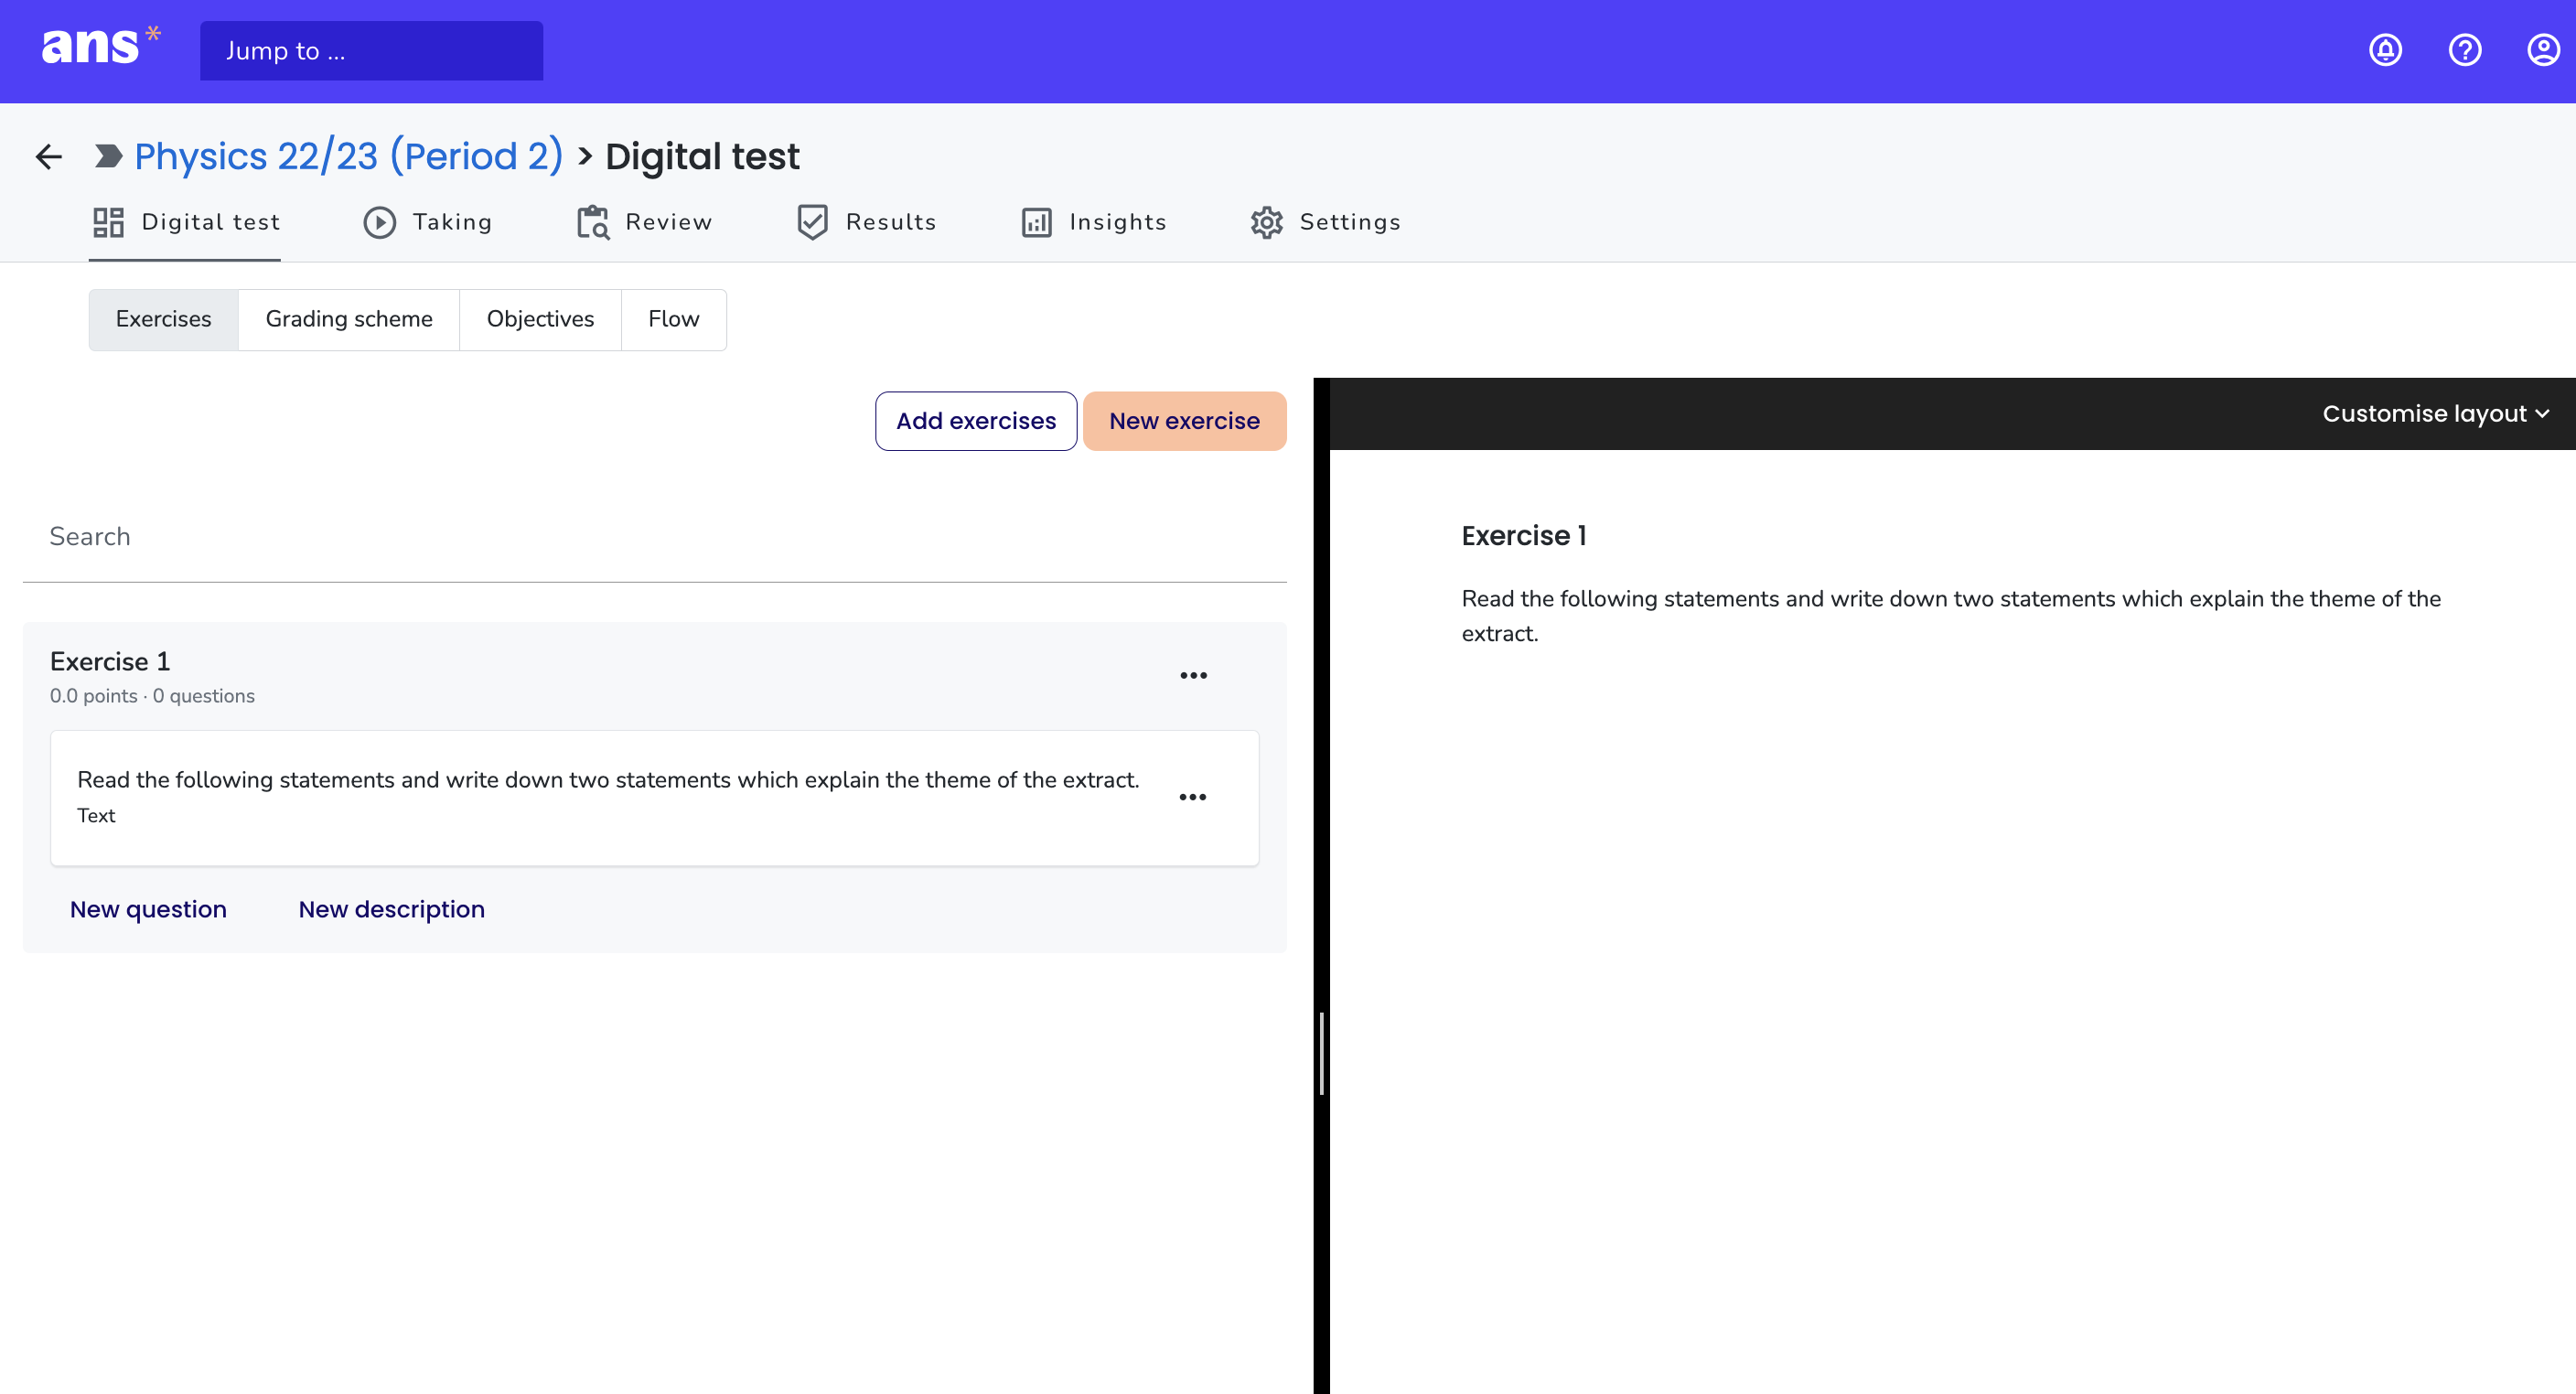This screenshot has width=2576, height=1394.
Task: Focus the exercises Search field
Action: point(654,537)
